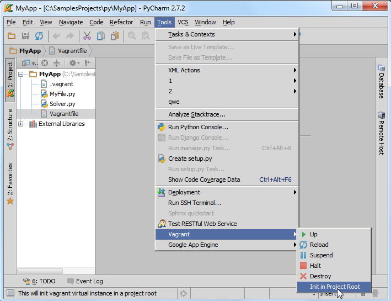Viewport: 391px width, 301px height.
Task: Toggle the 1: Project side tab
Action: (10, 80)
